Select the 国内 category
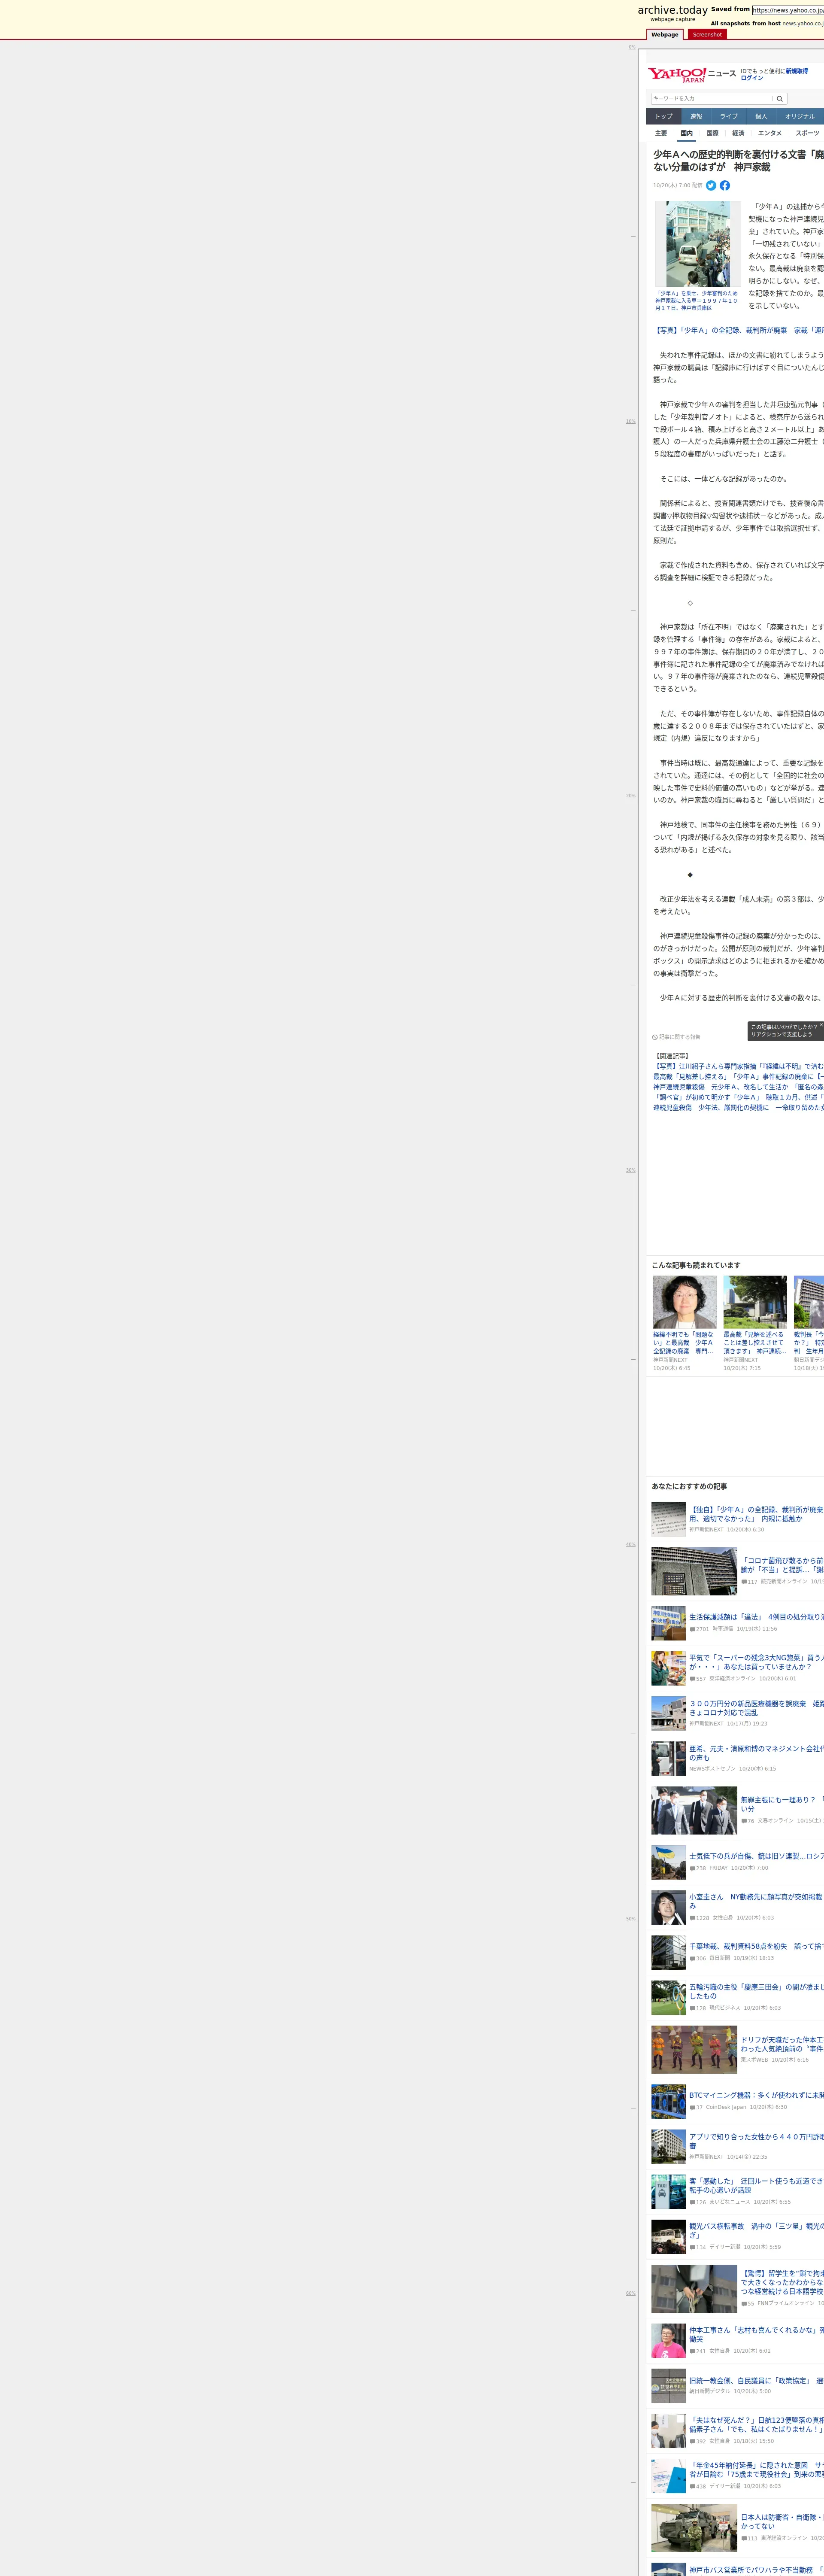Viewport: 824px width, 2576px height. pos(687,133)
